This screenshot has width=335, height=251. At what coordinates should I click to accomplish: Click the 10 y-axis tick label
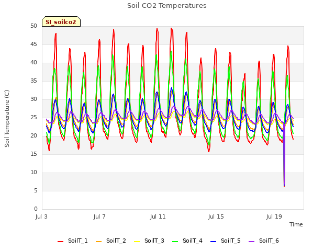(33, 172)
